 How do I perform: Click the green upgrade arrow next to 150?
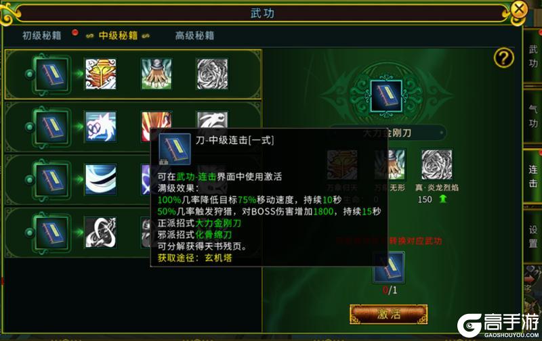pyautogui.click(x=443, y=199)
